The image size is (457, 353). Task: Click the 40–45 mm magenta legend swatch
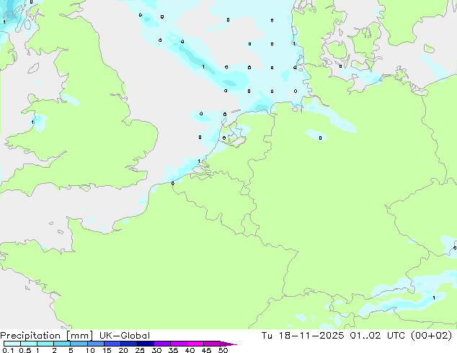click(x=195, y=344)
